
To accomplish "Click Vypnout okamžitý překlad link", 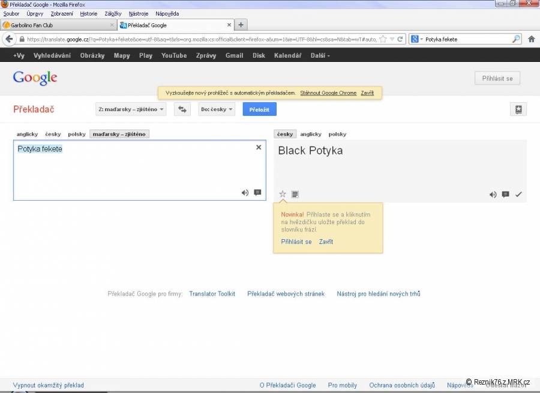I will 48,385.
